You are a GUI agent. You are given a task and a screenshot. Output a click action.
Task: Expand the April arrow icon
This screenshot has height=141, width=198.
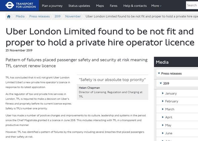click(163, 117)
